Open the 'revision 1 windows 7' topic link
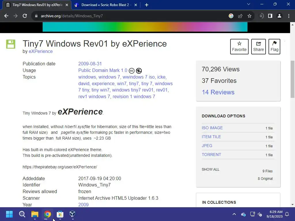Viewport: 295px width, 221px height. point(134,96)
